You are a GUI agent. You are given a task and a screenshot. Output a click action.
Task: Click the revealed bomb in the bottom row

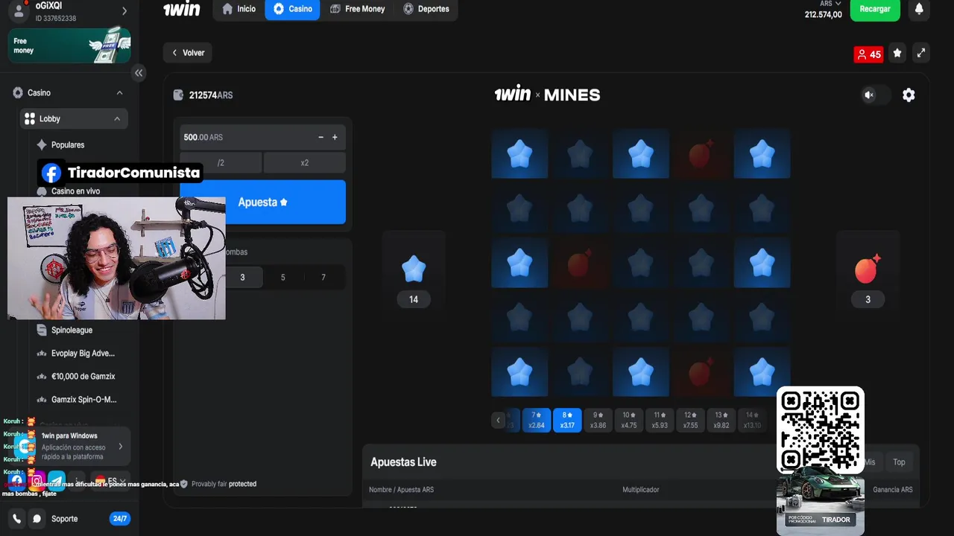coord(701,372)
